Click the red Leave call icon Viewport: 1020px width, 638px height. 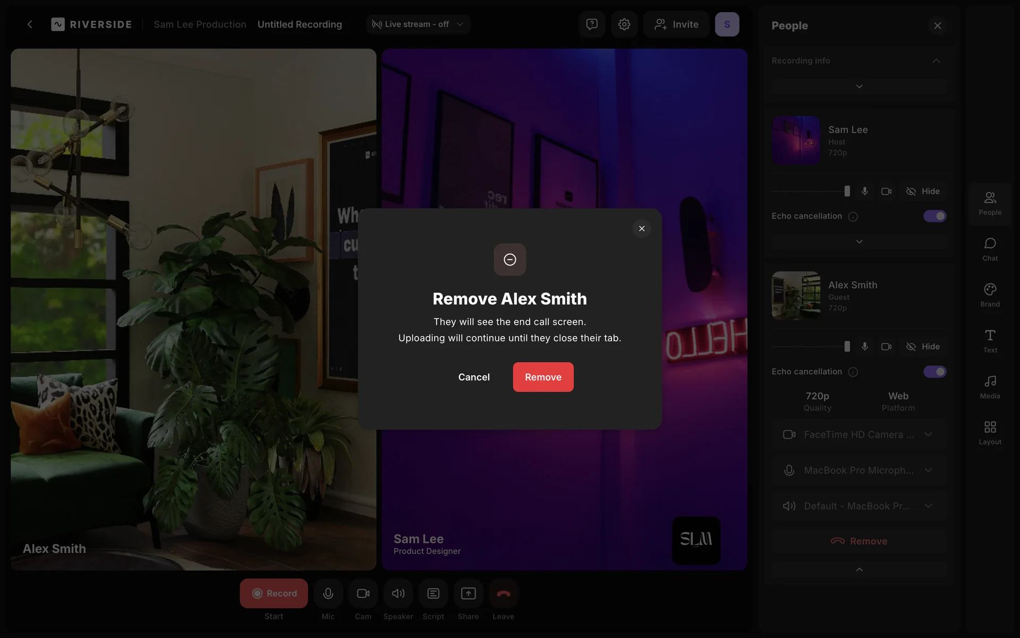[x=503, y=593]
